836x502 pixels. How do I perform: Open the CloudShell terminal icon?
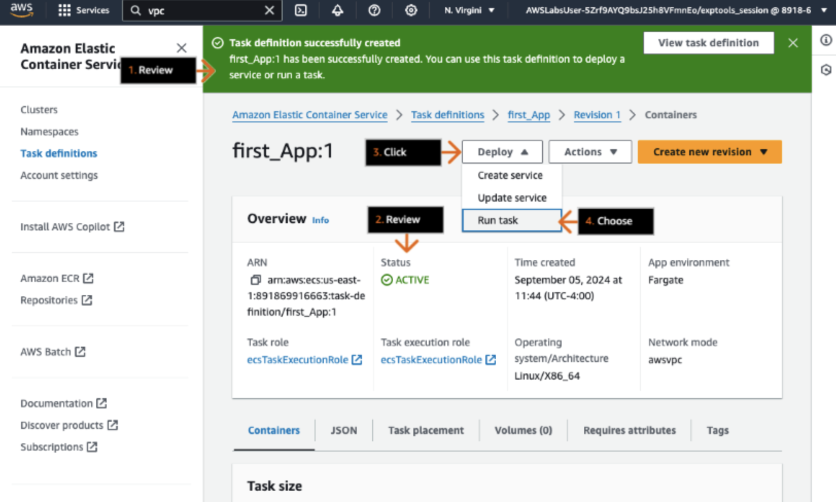click(x=301, y=10)
